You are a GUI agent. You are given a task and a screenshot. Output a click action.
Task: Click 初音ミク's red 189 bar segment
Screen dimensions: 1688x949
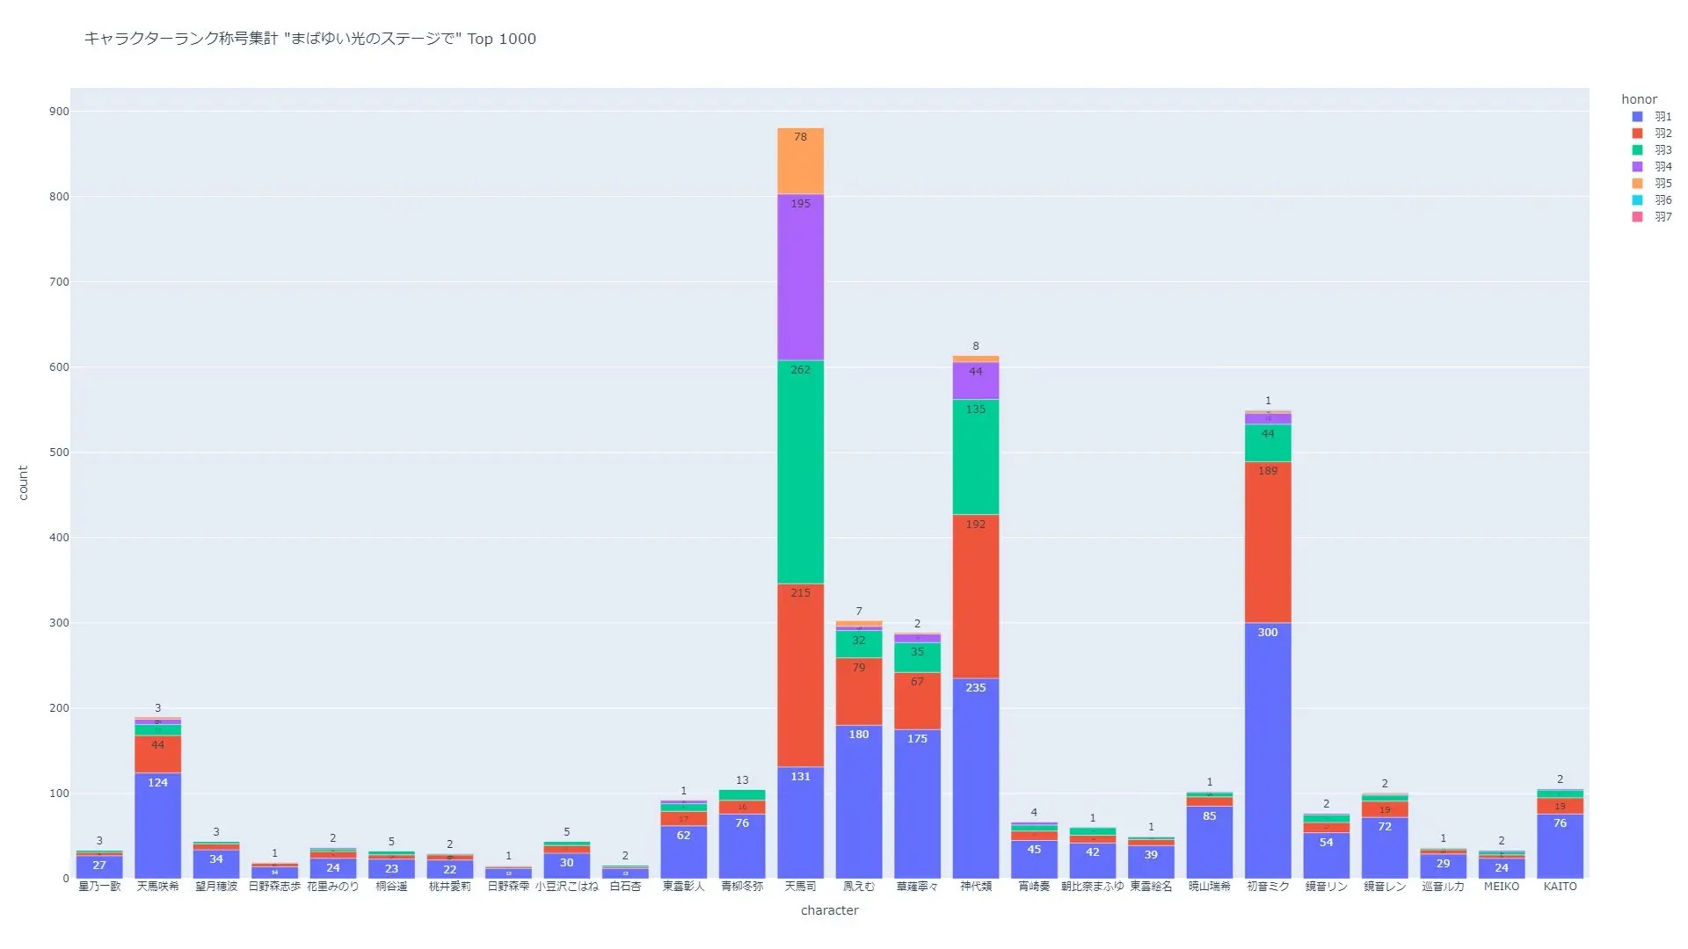coord(1267,542)
